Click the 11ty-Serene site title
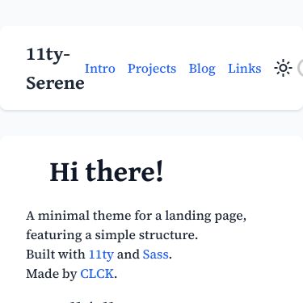The width and height of the screenshot is (303, 303). (55, 69)
